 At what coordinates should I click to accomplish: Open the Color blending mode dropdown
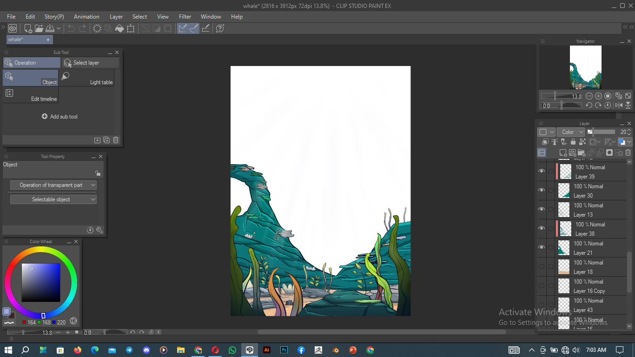coord(570,132)
